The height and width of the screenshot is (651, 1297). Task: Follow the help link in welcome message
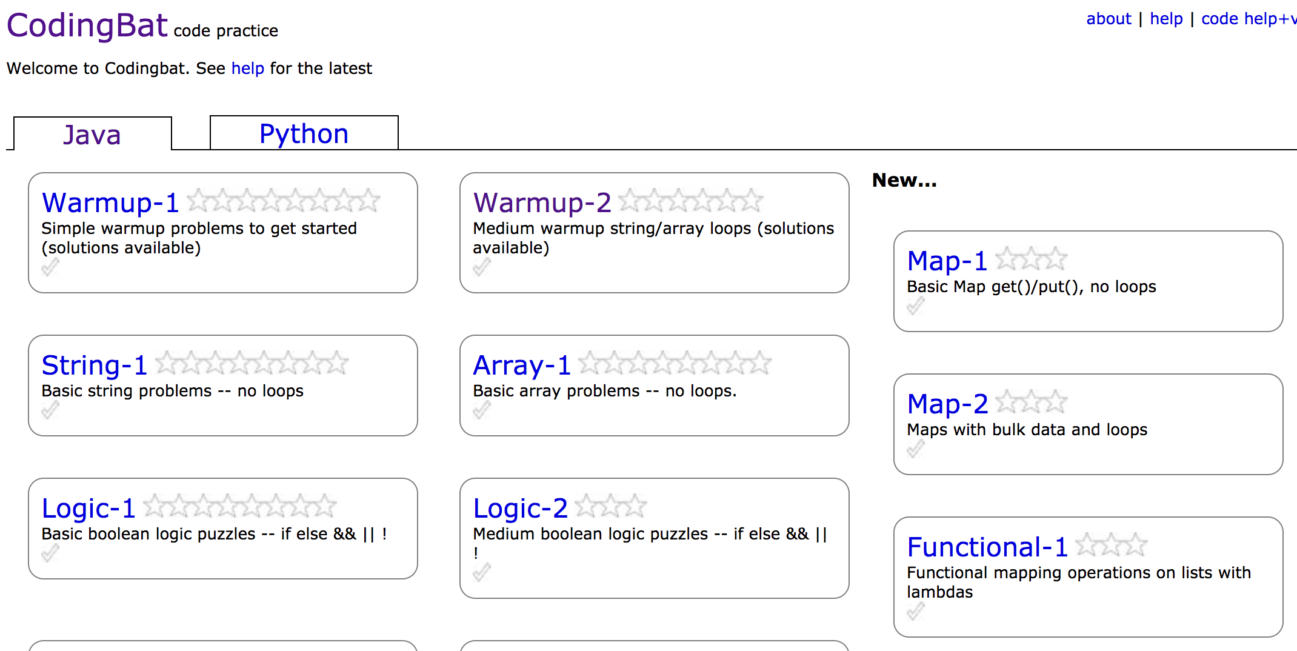point(248,68)
